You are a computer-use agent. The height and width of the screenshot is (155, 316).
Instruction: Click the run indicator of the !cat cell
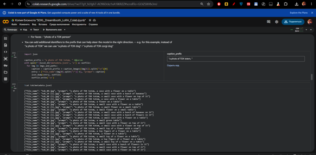pos(14,86)
